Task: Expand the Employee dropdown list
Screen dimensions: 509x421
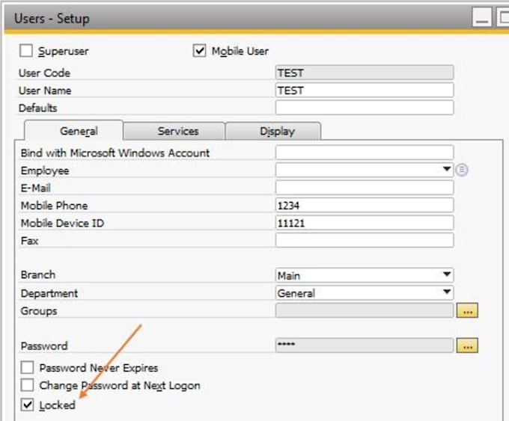Action: pyautogui.click(x=447, y=170)
